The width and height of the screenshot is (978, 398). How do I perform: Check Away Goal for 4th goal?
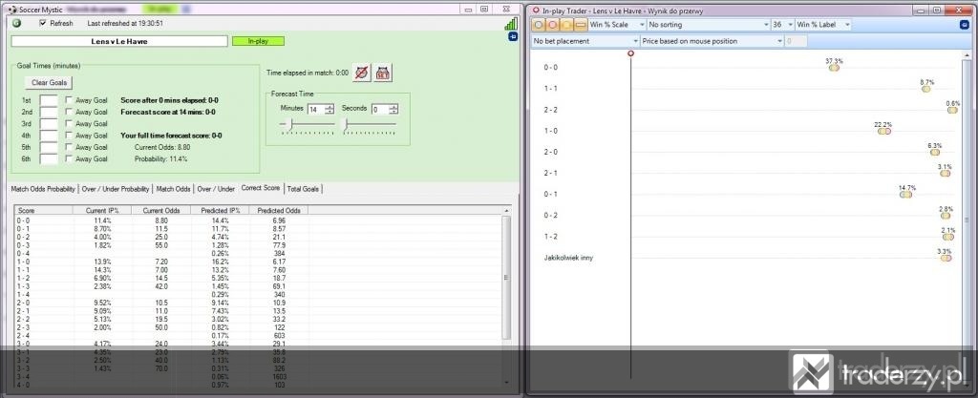point(69,136)
